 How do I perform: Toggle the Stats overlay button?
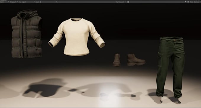tap(192, 2)
